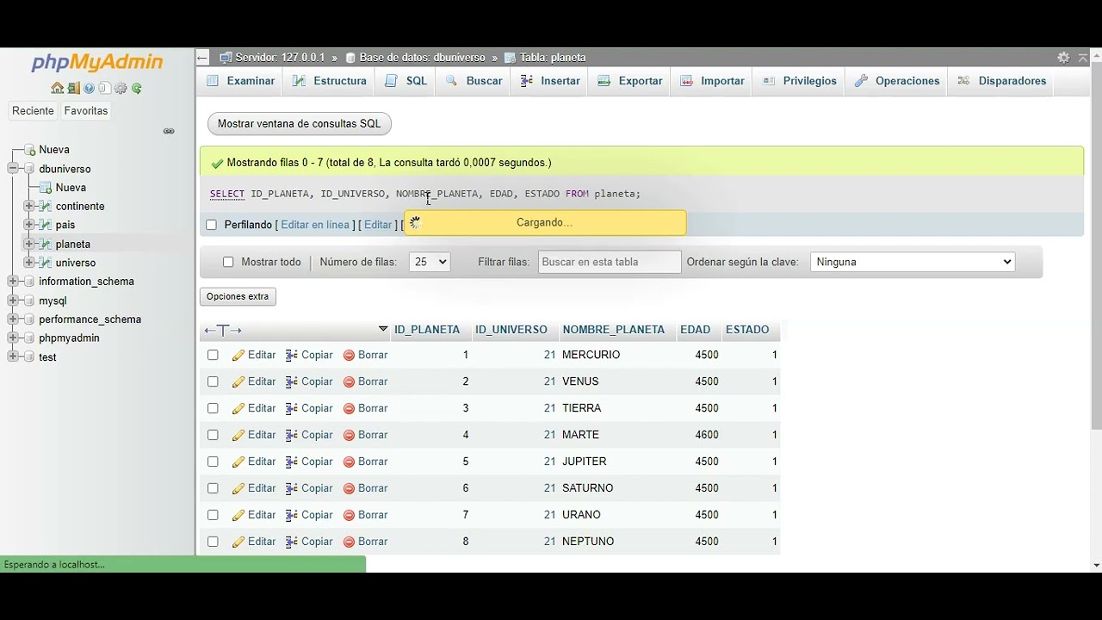Click the vertical page scrollbar thumb
Image resolution: width=1102 pixels, height=620 pixels.
tap(1096, 245)
